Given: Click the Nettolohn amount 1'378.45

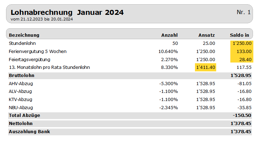Looking at the screenshot, I should 241,124.
